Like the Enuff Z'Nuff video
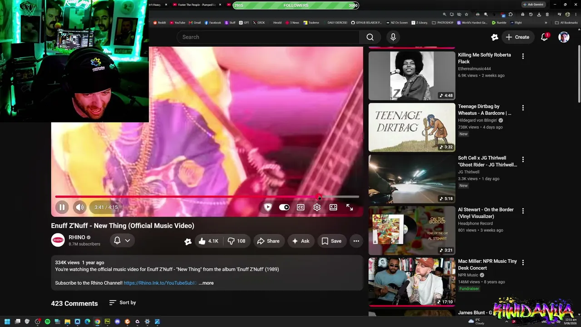 [x=208, y=241]
